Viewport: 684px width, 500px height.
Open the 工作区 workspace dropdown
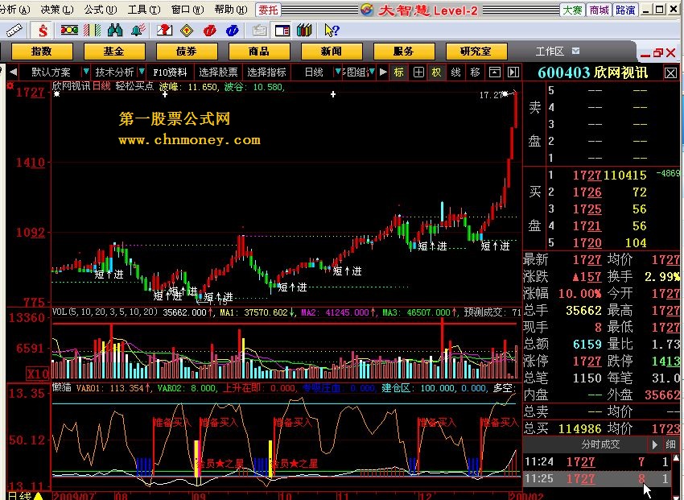click(x=576, y=51)
